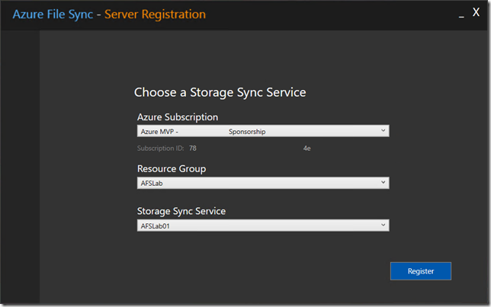Click the Storage Sync Service label
Screen dimensions: 491x307
pyautogui.click(x=181, y=211)
